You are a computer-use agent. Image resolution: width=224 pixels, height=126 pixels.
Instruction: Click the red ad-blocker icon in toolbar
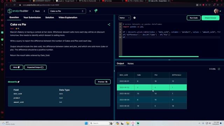203,5
